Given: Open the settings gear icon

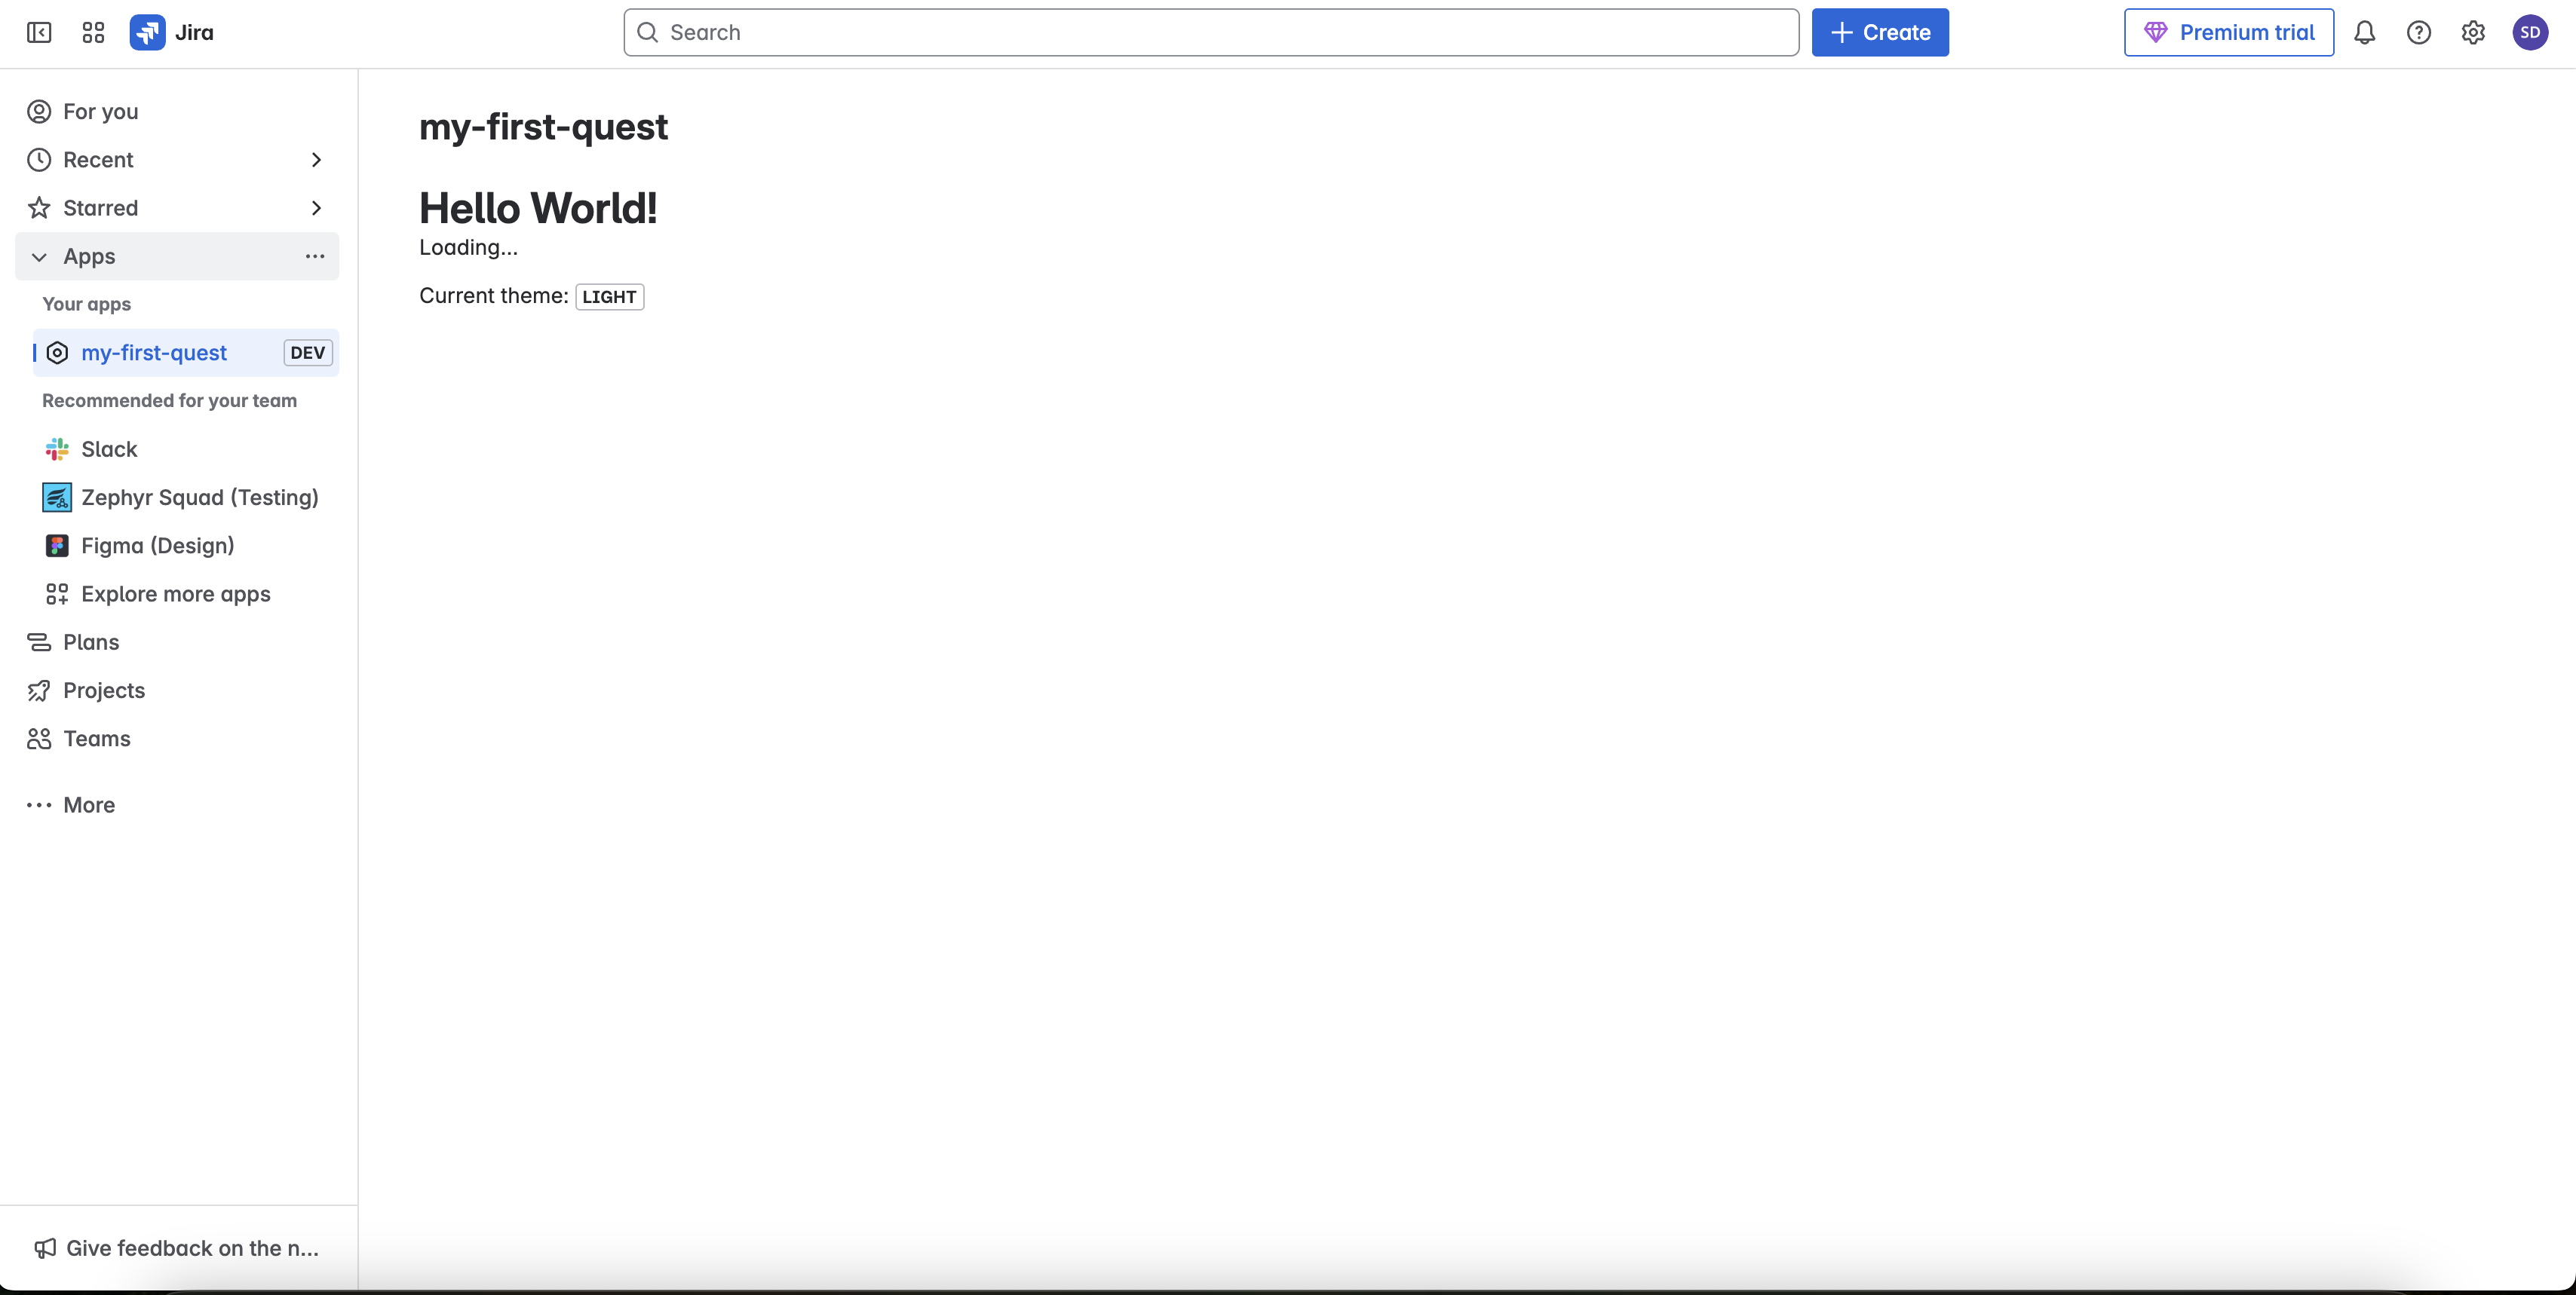Looking at the screenshot, I should [2472, 33].
